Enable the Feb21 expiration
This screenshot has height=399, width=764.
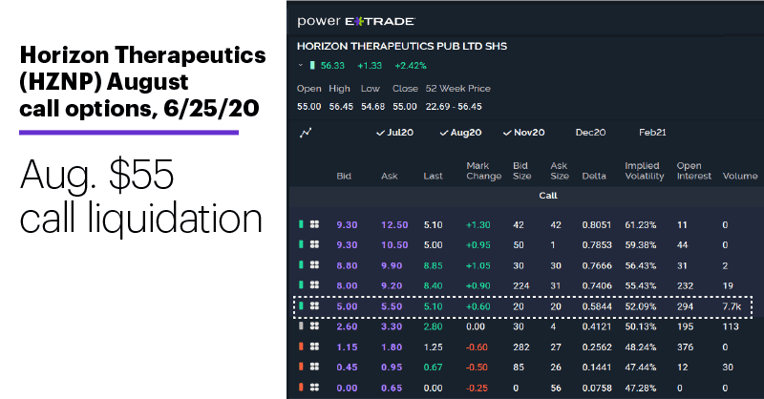(652, 133)
